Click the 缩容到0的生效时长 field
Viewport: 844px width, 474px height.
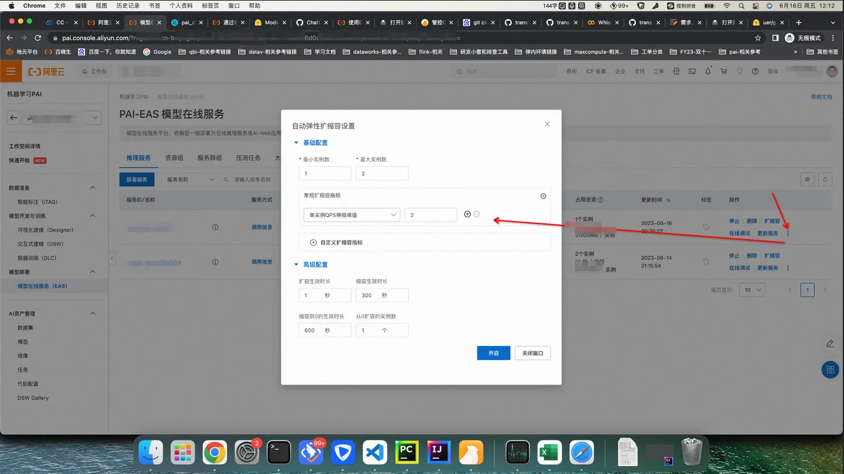tap(325, 331)
